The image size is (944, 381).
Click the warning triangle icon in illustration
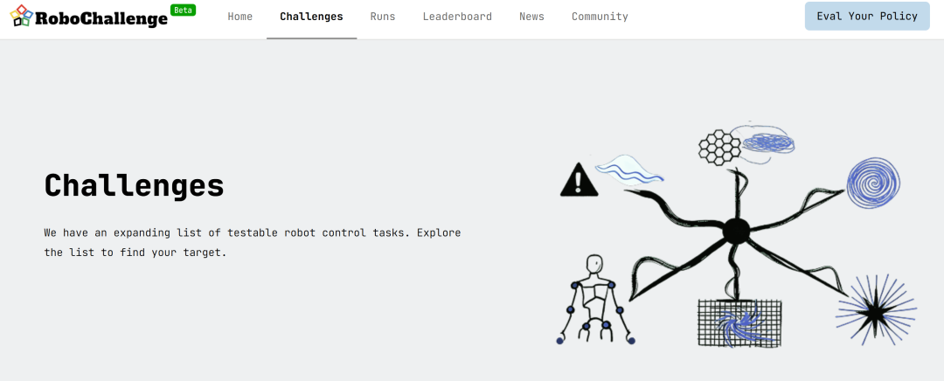(580, 180)
